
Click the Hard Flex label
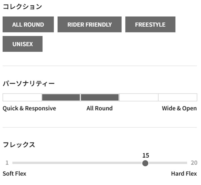184,174
